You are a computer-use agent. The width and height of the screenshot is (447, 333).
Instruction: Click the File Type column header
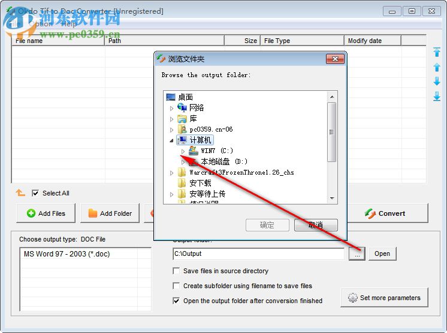pyautogui.click(x=302, y=41)
